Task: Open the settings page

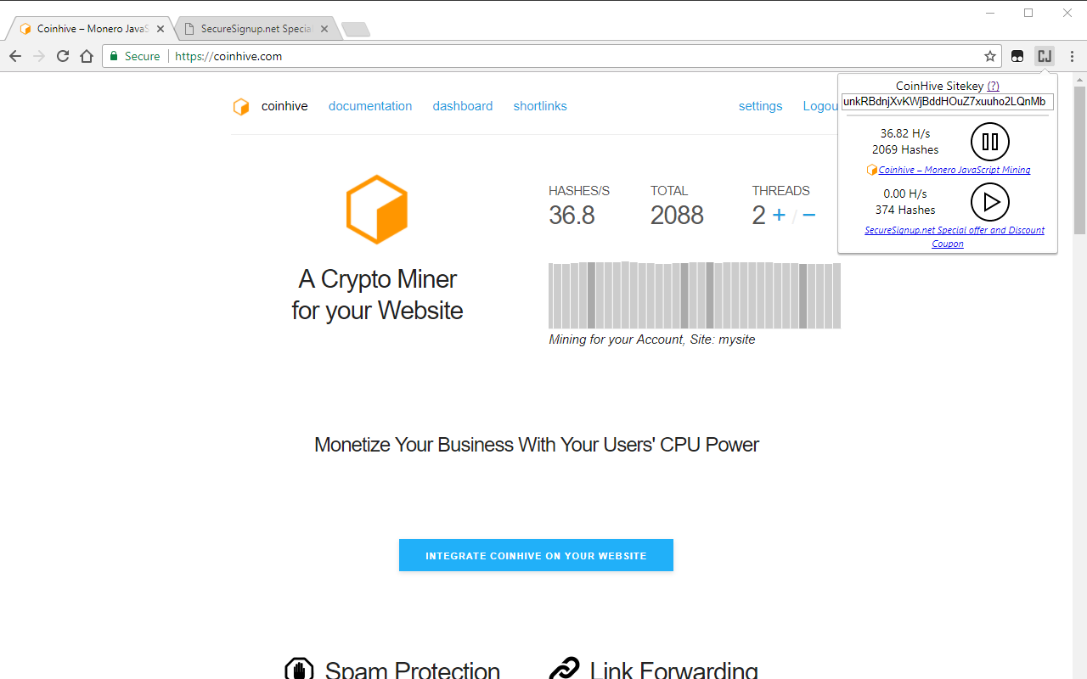Action: 761,106
